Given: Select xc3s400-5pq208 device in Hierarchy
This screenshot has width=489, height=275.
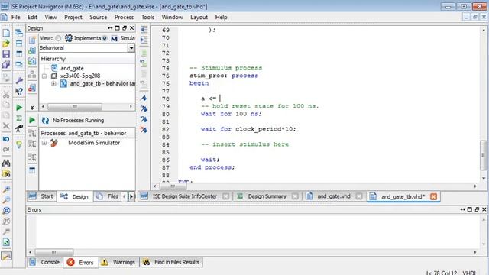Looking at the screenshot, I should [x=80, y=76].
